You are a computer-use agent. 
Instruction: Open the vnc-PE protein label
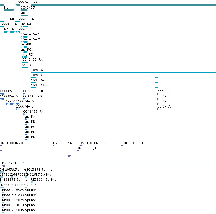(30, 132)
